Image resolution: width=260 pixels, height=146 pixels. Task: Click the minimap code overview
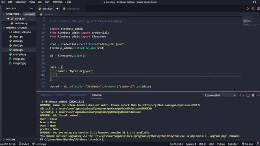point(249,21)
